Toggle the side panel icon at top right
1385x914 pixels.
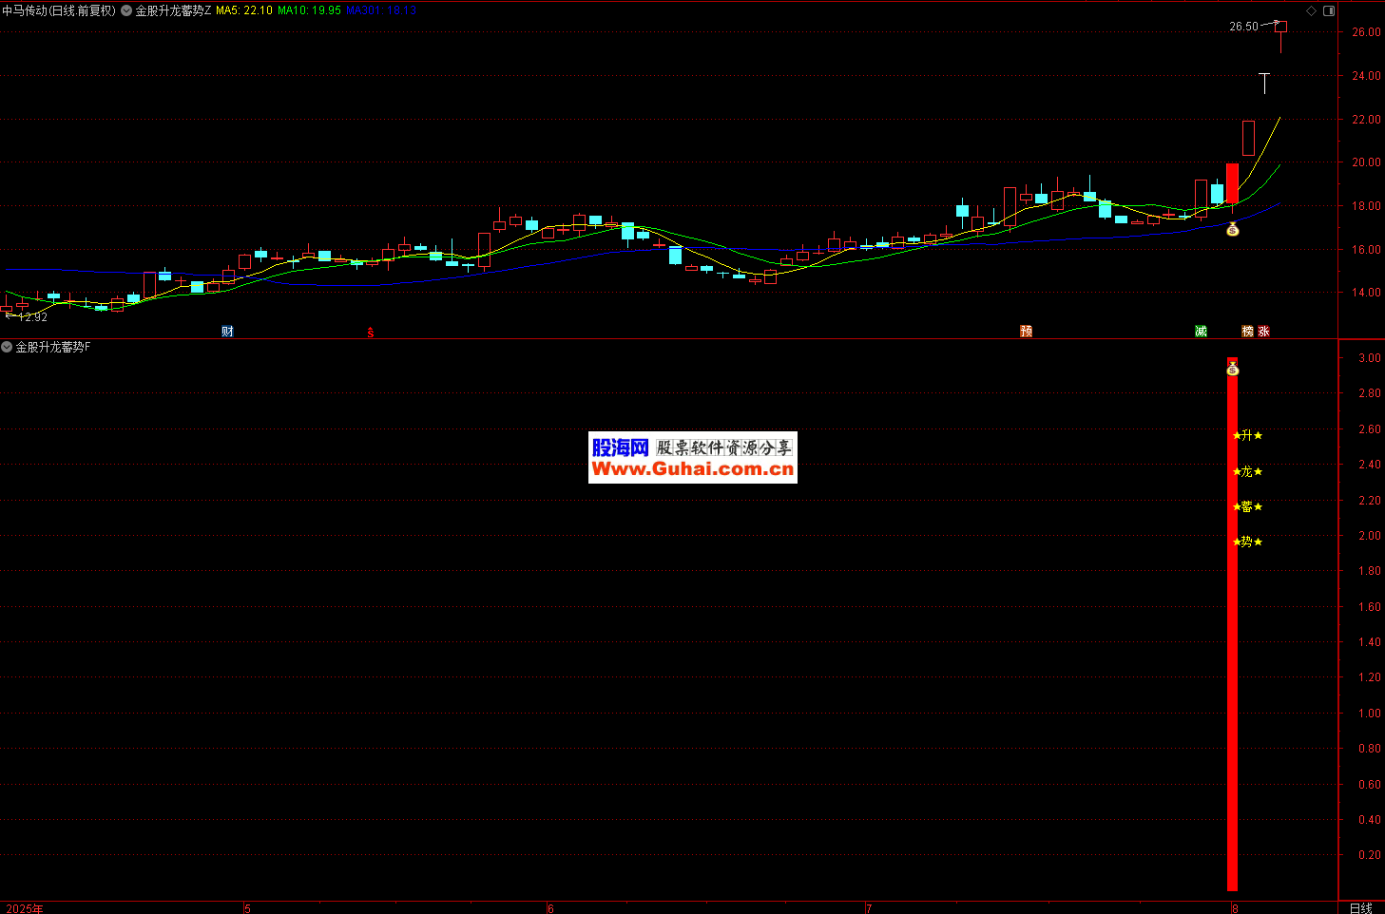1329,10
